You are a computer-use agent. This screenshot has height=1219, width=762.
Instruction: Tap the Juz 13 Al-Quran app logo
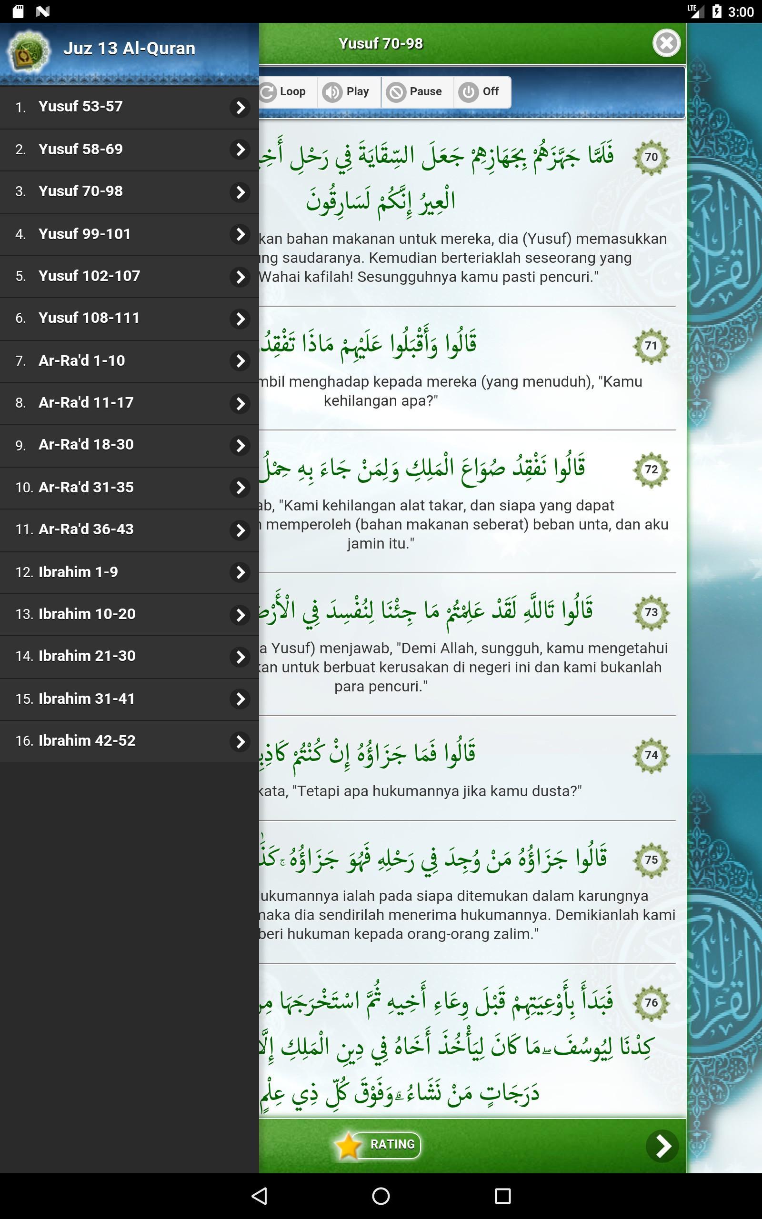tap(28, 51)
